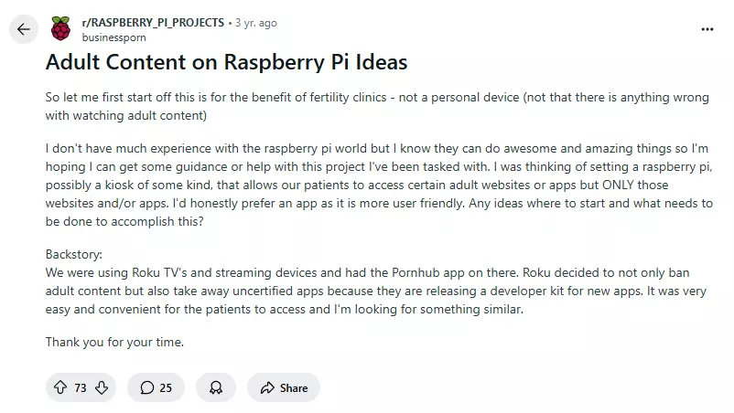The image size is (734, 413).
Task: Upvote the Raspberry Pi post
Action: (59, 387)
